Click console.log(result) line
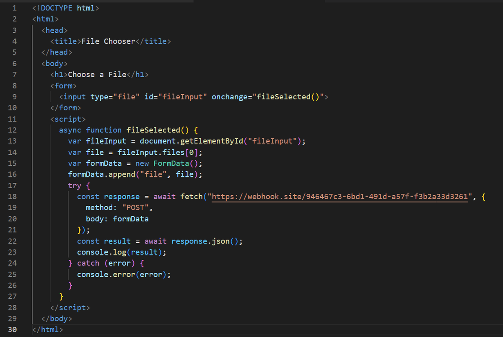The image size is (503, 337). pos(122,252)
